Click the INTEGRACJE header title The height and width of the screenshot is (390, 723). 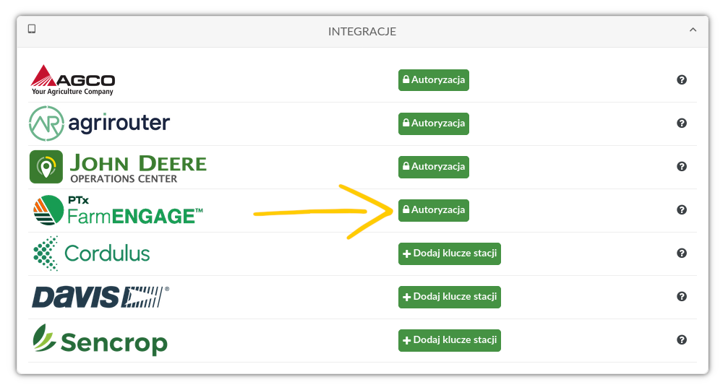click(x=361, y=32)
